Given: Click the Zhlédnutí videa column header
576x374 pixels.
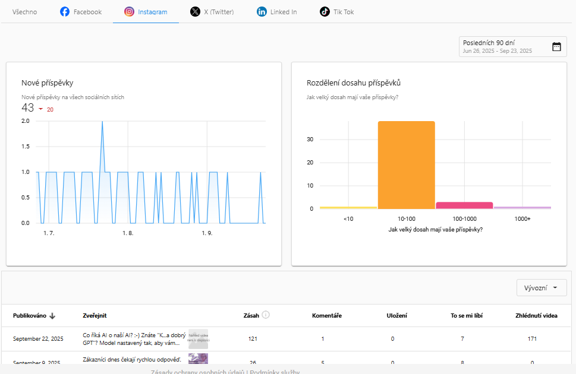Looking at the screenshot, I should [536, 316].
